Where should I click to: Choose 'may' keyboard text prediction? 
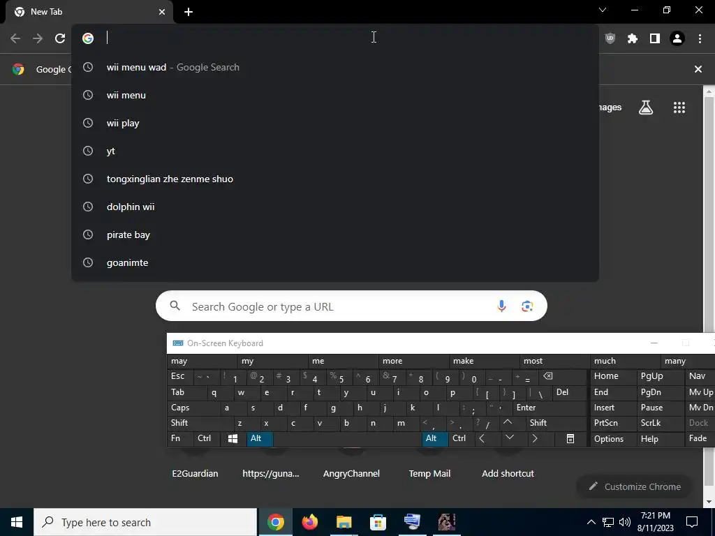[x=202, y=361]
